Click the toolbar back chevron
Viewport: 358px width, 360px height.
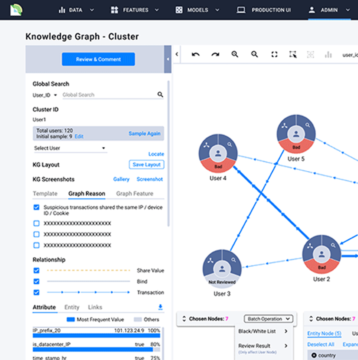(177, 54)
